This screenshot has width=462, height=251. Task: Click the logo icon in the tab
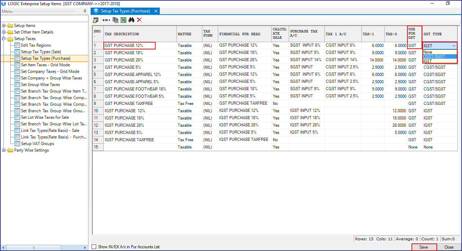click(x=96, y=11)
